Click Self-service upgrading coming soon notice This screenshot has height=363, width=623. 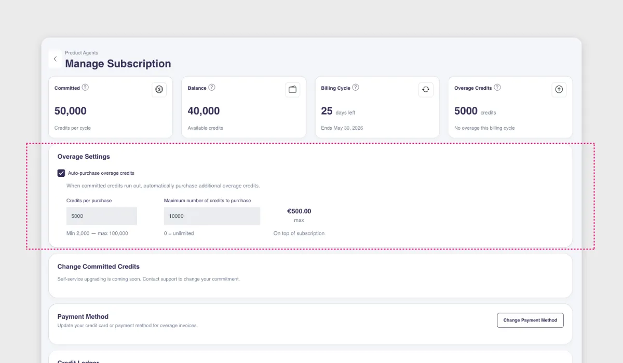coord(148,279)
